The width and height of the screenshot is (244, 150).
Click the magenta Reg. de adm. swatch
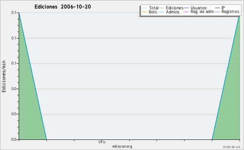click(x=186, y=12)
